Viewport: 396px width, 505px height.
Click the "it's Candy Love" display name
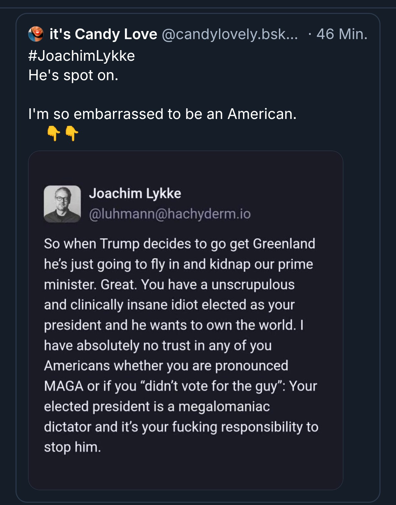pyautogui.click(x=103, y=34)
